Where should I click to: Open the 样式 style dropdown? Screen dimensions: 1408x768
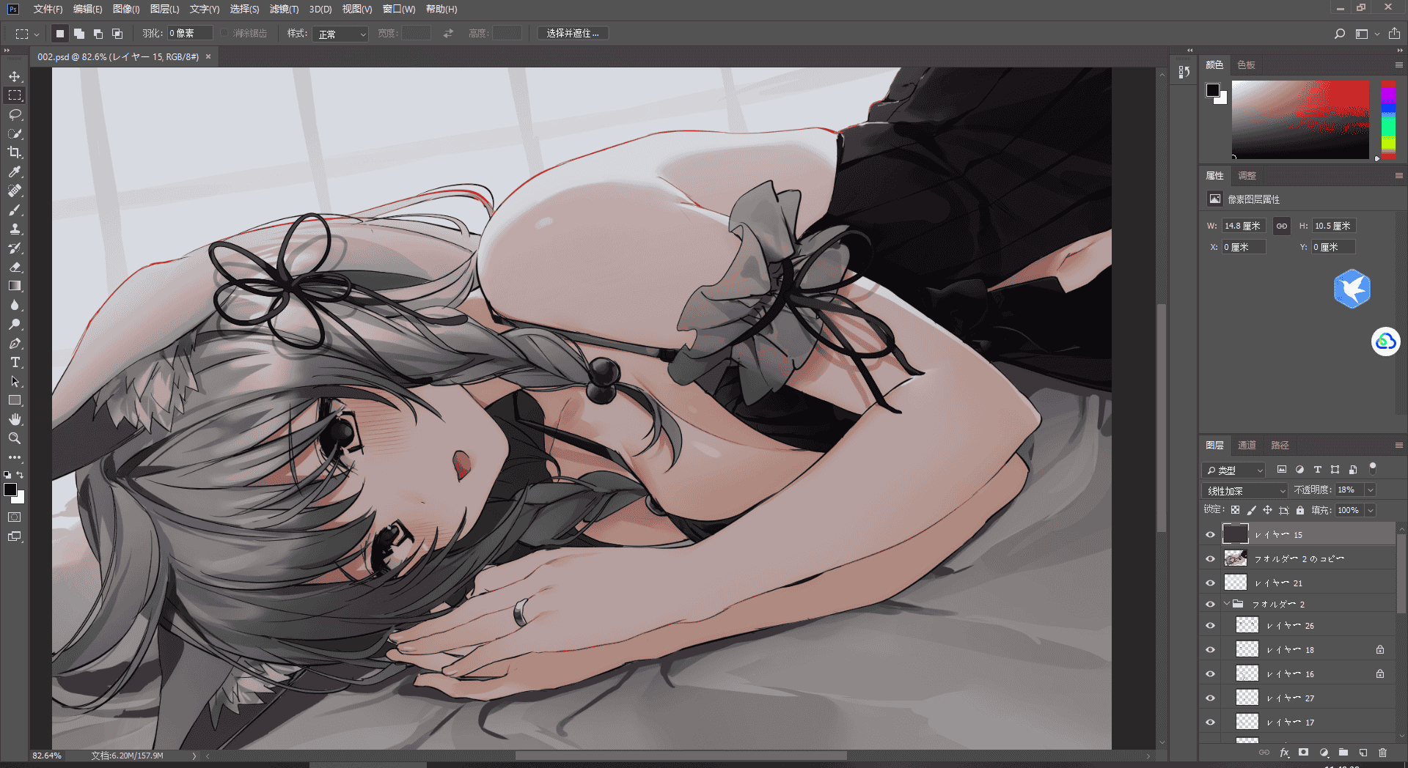(x=340, y=34)
